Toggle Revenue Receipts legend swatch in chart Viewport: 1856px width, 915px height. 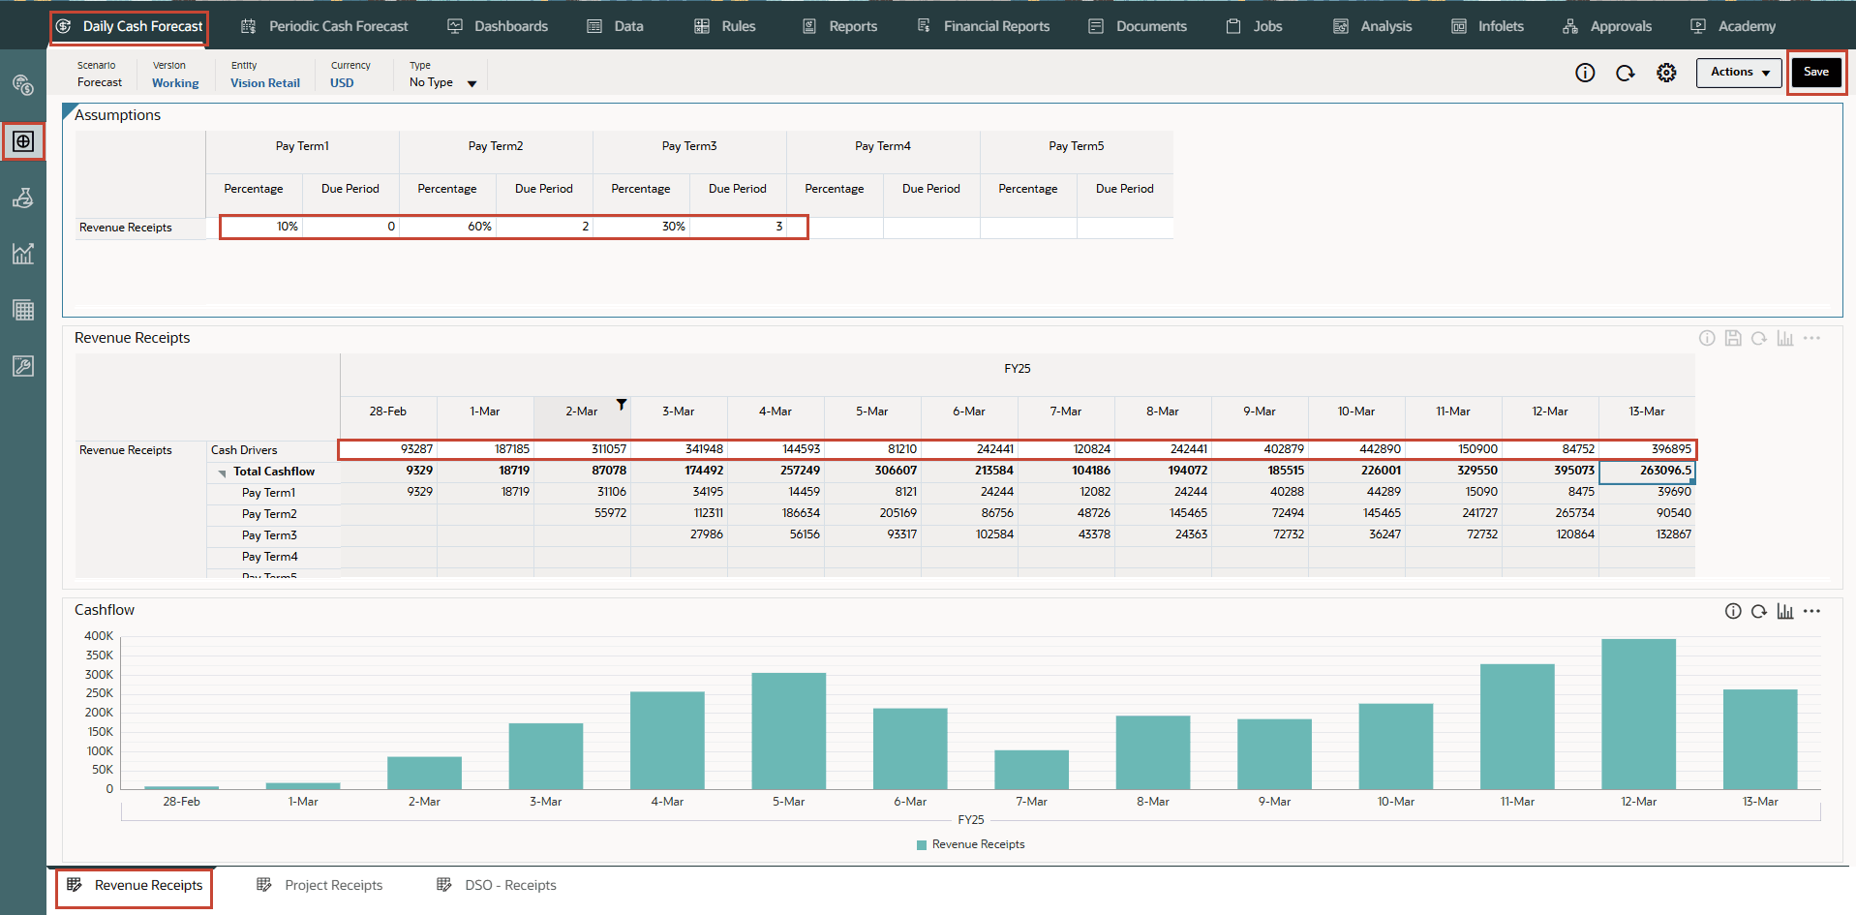click(x=922, y=844)
